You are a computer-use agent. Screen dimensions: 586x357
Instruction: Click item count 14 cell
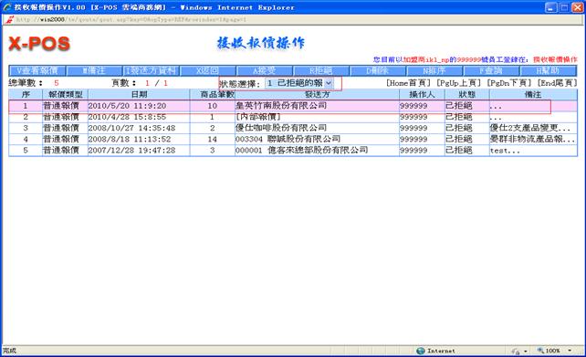coord(213,139)
